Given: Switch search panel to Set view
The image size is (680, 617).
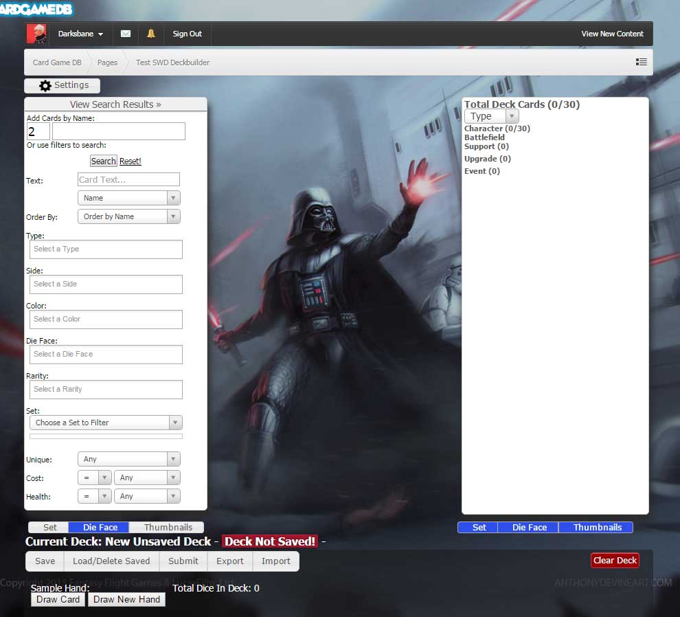Looking at the screenshot, I should 49,527.
